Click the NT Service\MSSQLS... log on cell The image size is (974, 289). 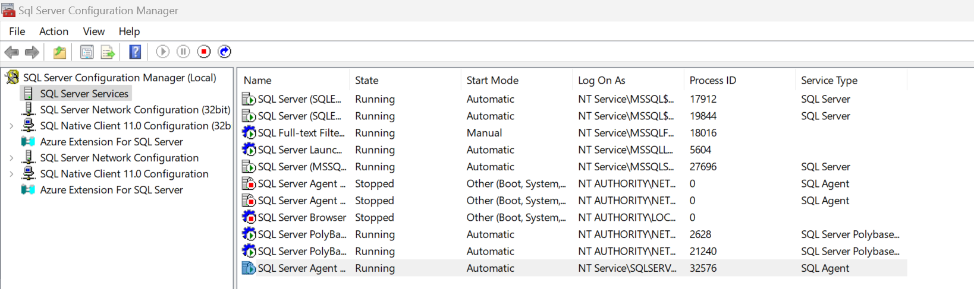point(626,167)
